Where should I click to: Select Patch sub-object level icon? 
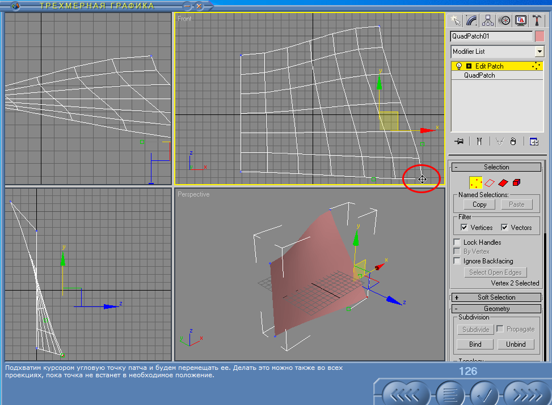503,183
